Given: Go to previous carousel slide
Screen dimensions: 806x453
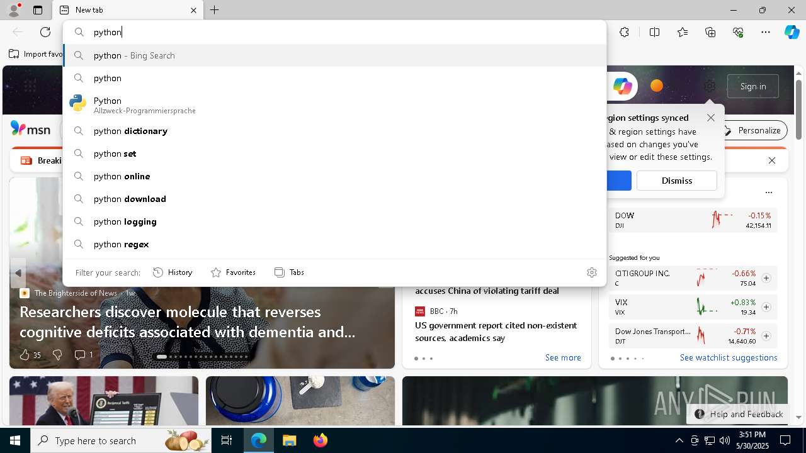Looking at the screenshot, I should point(18,273).
